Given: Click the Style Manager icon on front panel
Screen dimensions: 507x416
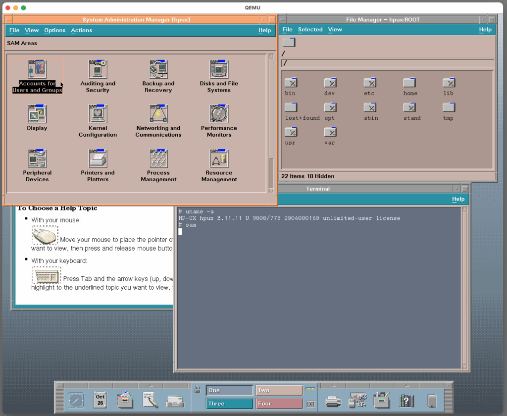Looking at the screenshot, I should click(x=357, y=400).
